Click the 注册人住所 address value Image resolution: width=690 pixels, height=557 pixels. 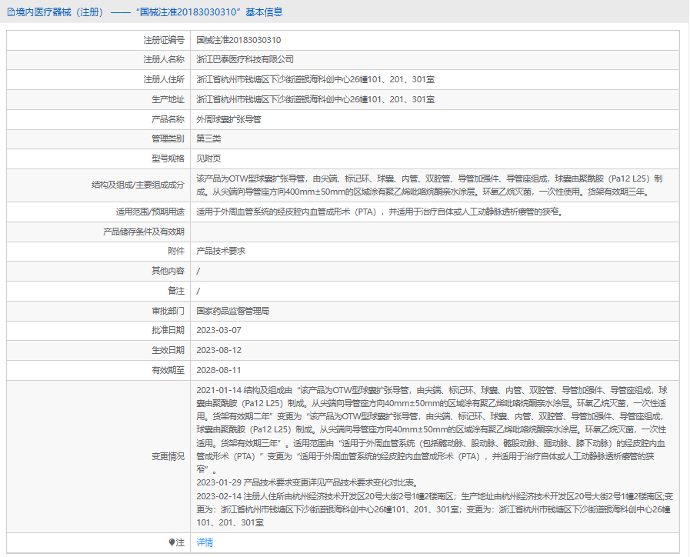coord(315,80)
